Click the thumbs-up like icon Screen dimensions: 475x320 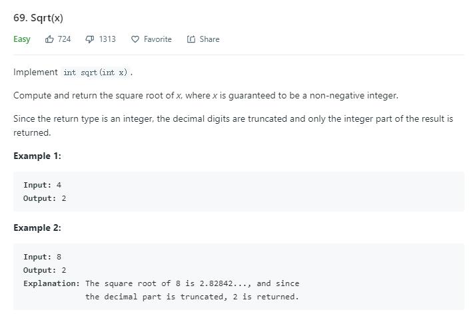(49, 39)
